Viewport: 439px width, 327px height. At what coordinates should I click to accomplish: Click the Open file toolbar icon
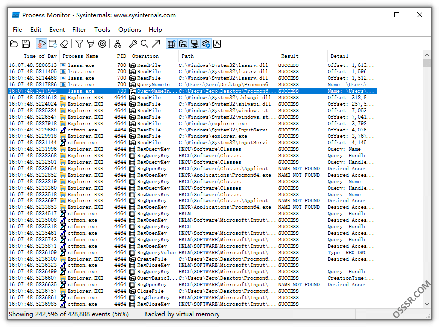14,44
